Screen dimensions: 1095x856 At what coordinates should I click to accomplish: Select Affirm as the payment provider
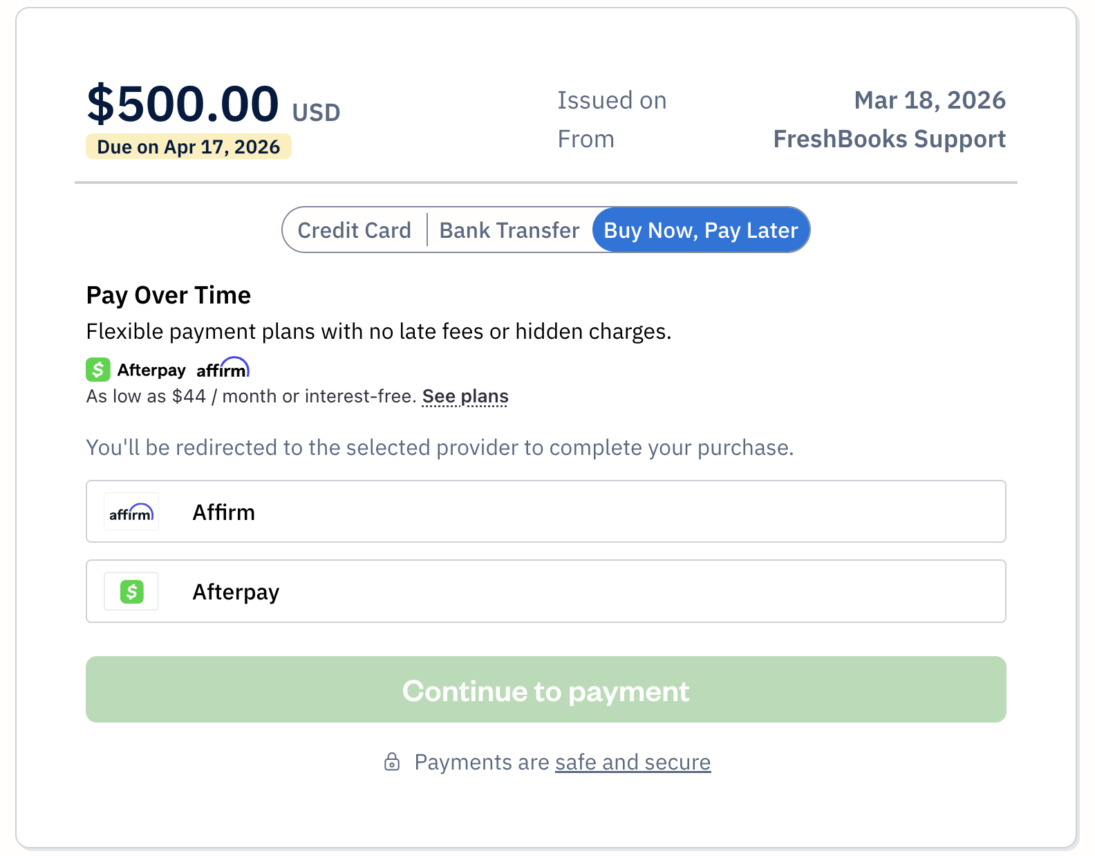pyautogui.click(x=546, y=512)
